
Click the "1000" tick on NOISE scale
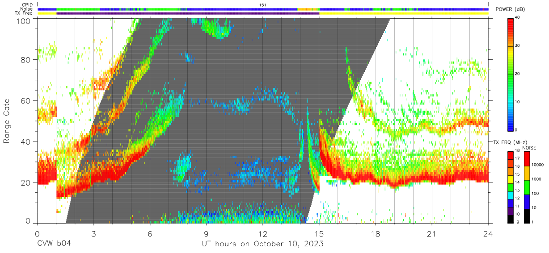coord(536,179)
